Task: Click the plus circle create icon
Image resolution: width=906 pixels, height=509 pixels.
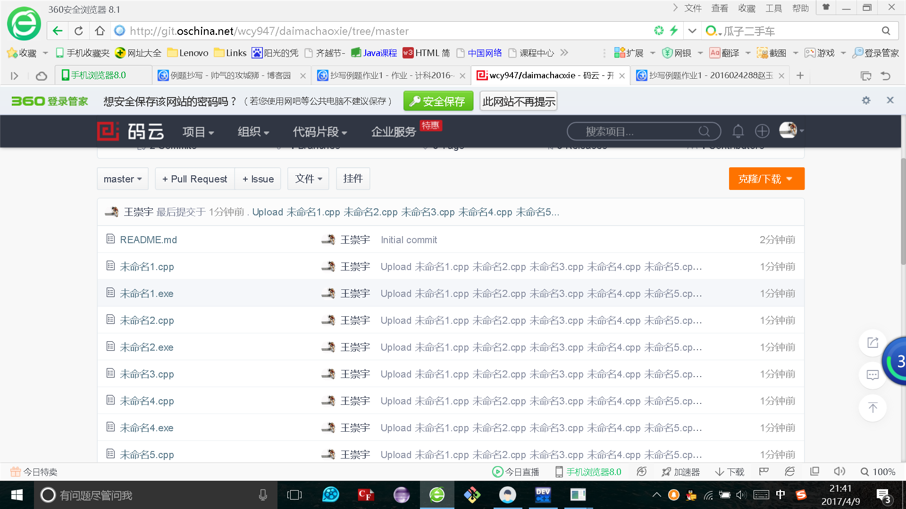Action: [x=762, y=131]
